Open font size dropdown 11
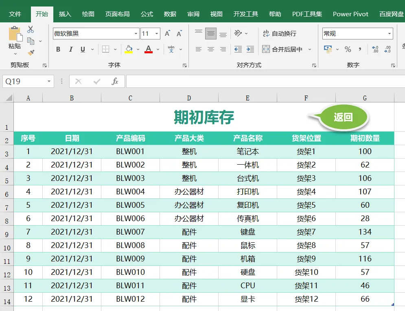 tap(157, 33)
